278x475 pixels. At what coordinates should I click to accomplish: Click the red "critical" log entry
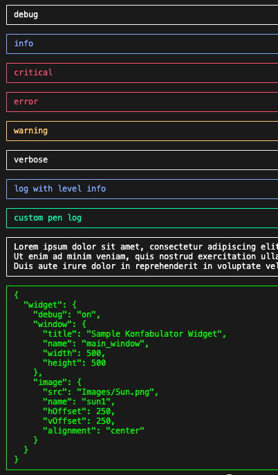142,73
